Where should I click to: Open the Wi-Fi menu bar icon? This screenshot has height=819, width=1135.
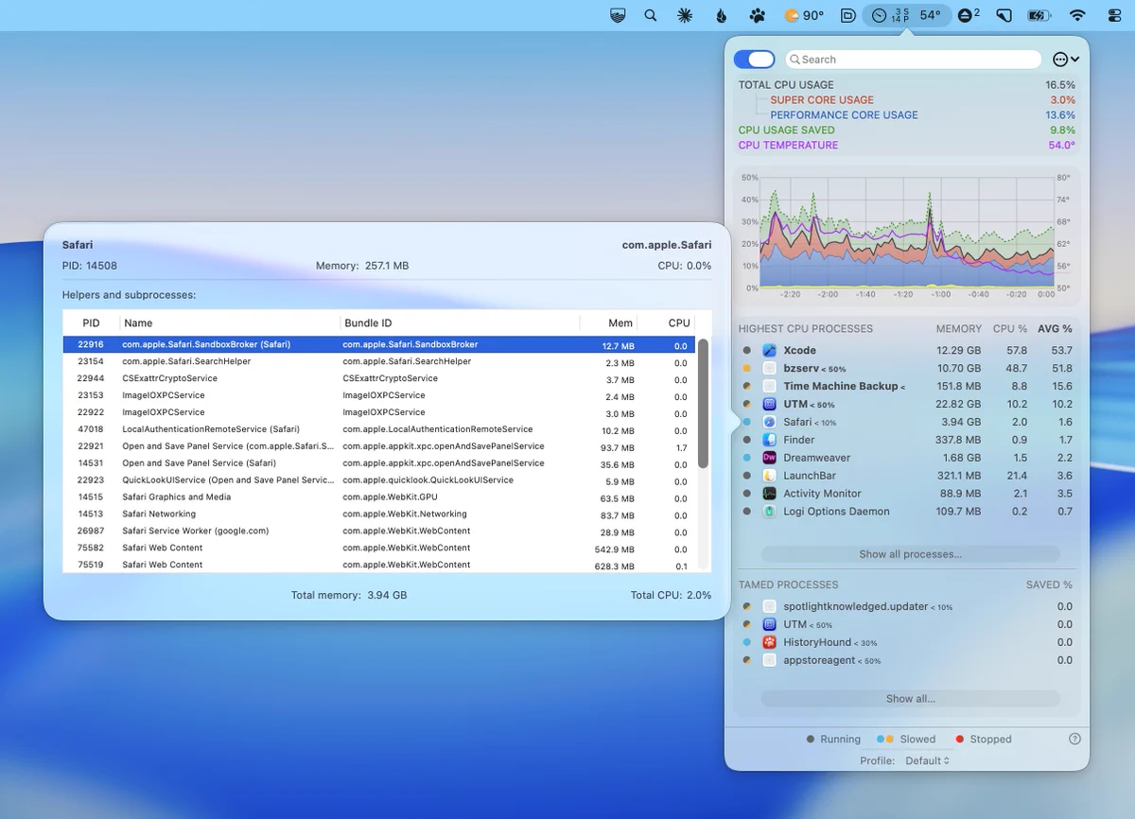coord(1077,15)
